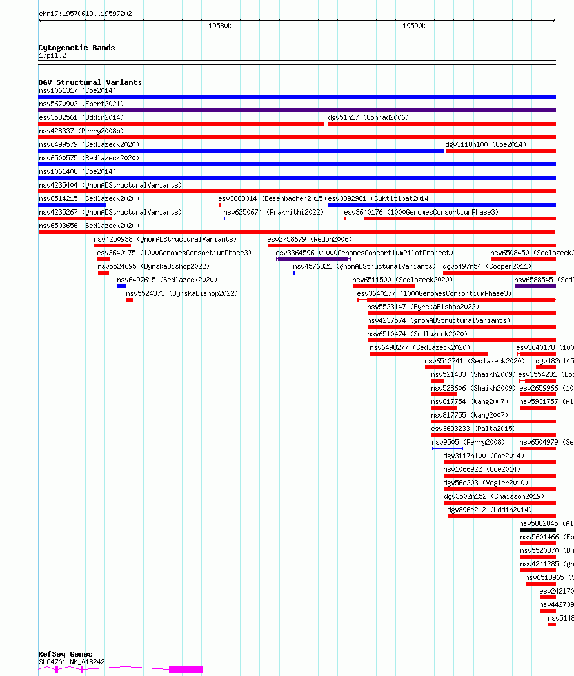Image resolution: width=574 pixels, height=676 pixels.
Task: Click dgv5497n54 (Cooper2011) label
Action: (487, 266)
